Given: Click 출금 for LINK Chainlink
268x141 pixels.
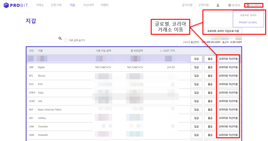Looking at the screenshot, I should pos(210,127).
